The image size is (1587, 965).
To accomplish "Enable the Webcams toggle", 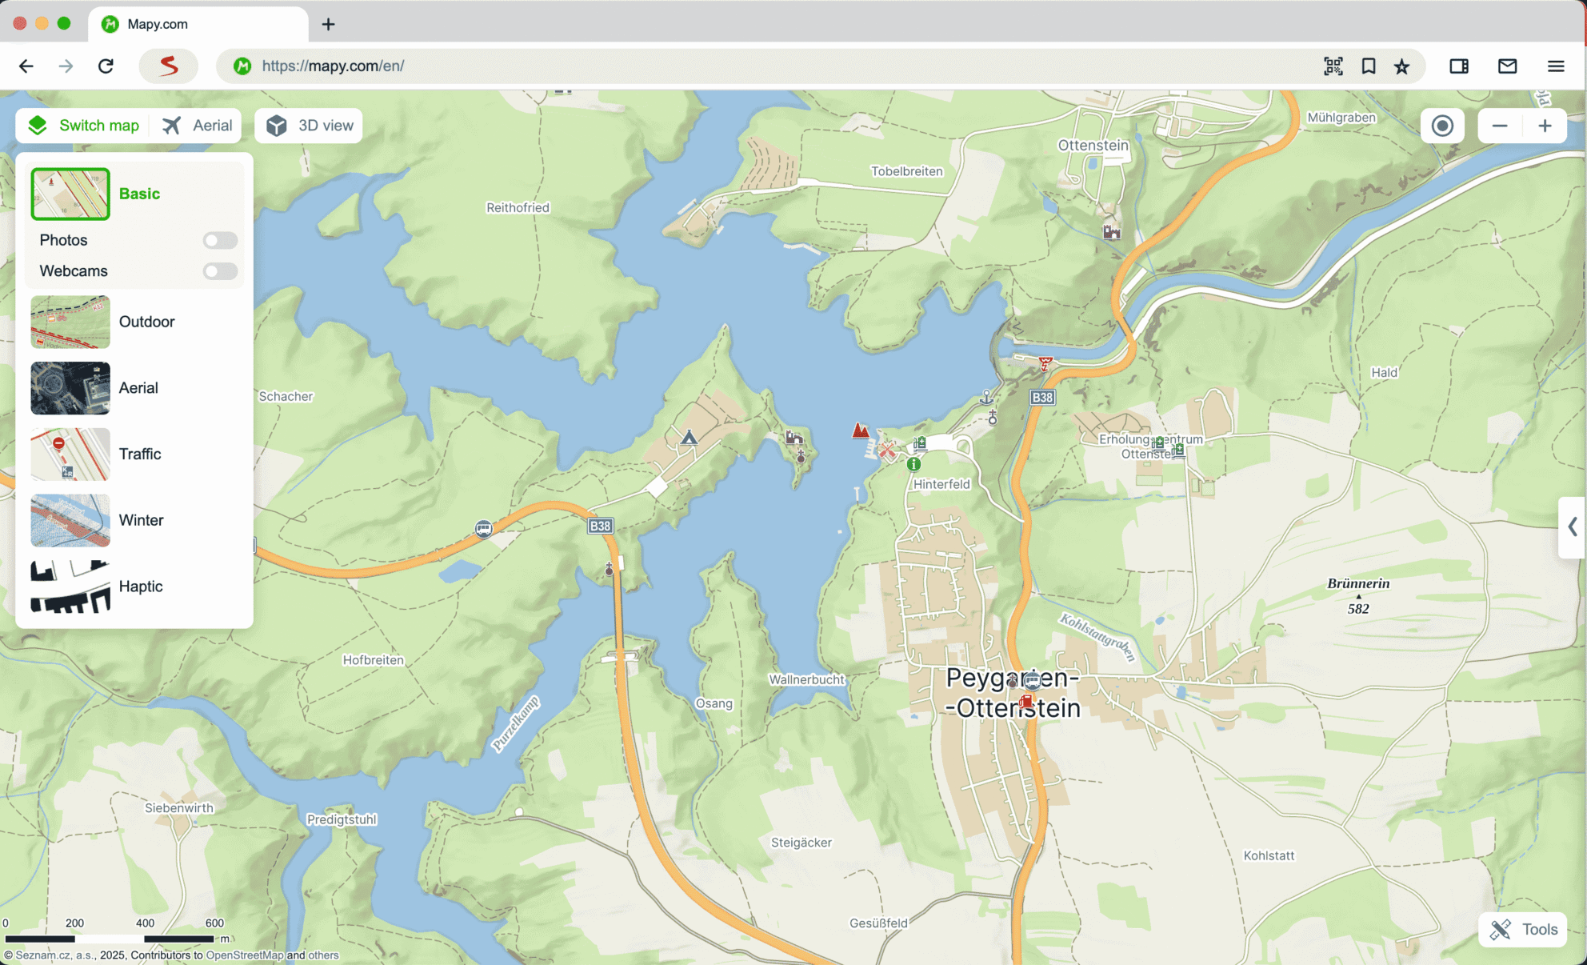I will pyautogui.click(x=220, y=271).
